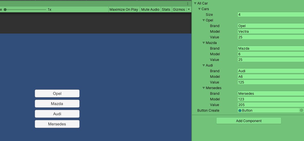The image size is (304, 141).
Task: Collapse the Opel element
Action: (x=204, y=20)
